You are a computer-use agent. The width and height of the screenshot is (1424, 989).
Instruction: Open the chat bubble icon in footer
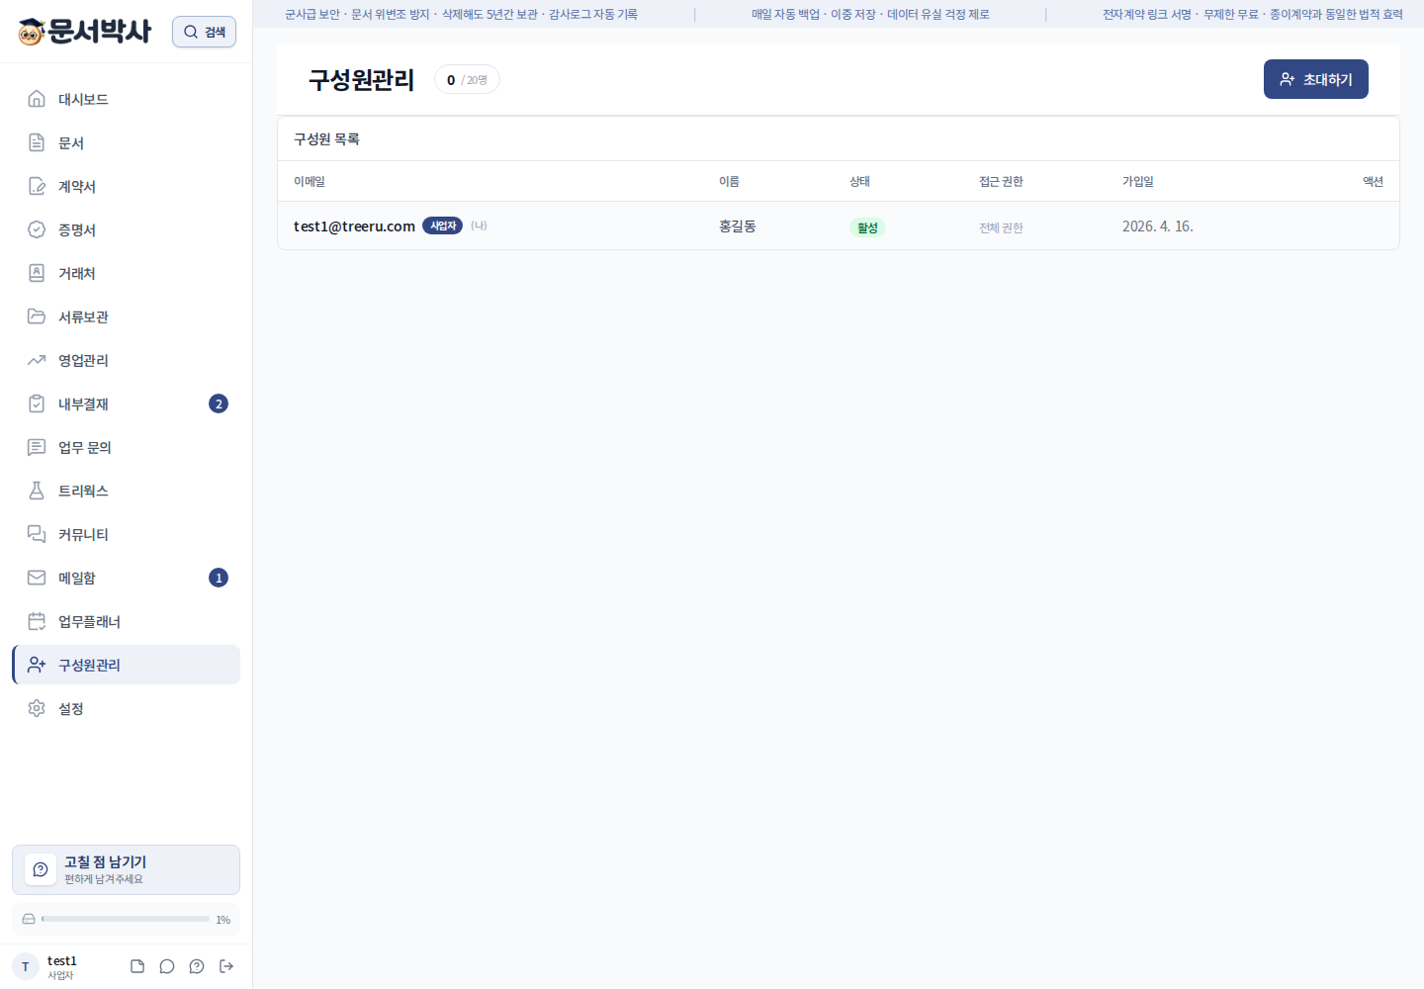pos(167,966)
